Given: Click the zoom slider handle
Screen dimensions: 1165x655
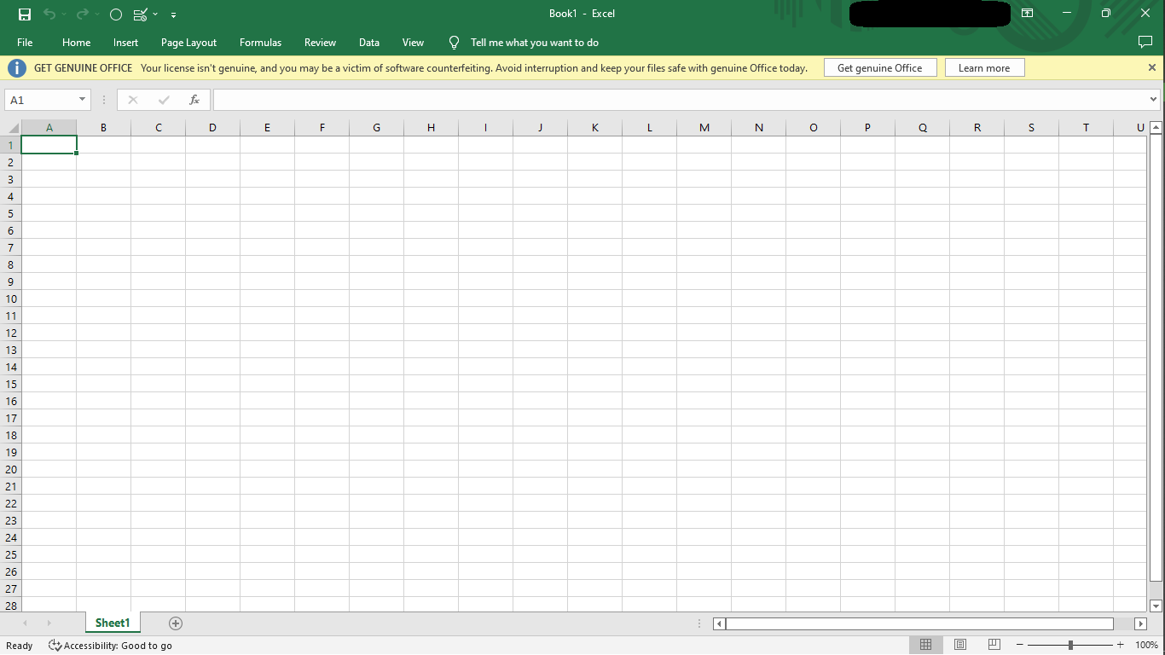Looking at the screenshot, I should 1070,645.
